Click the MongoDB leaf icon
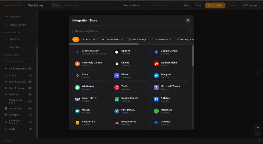Image resolution: width=263 pixels, height=144 pixels. coord(156,111)
